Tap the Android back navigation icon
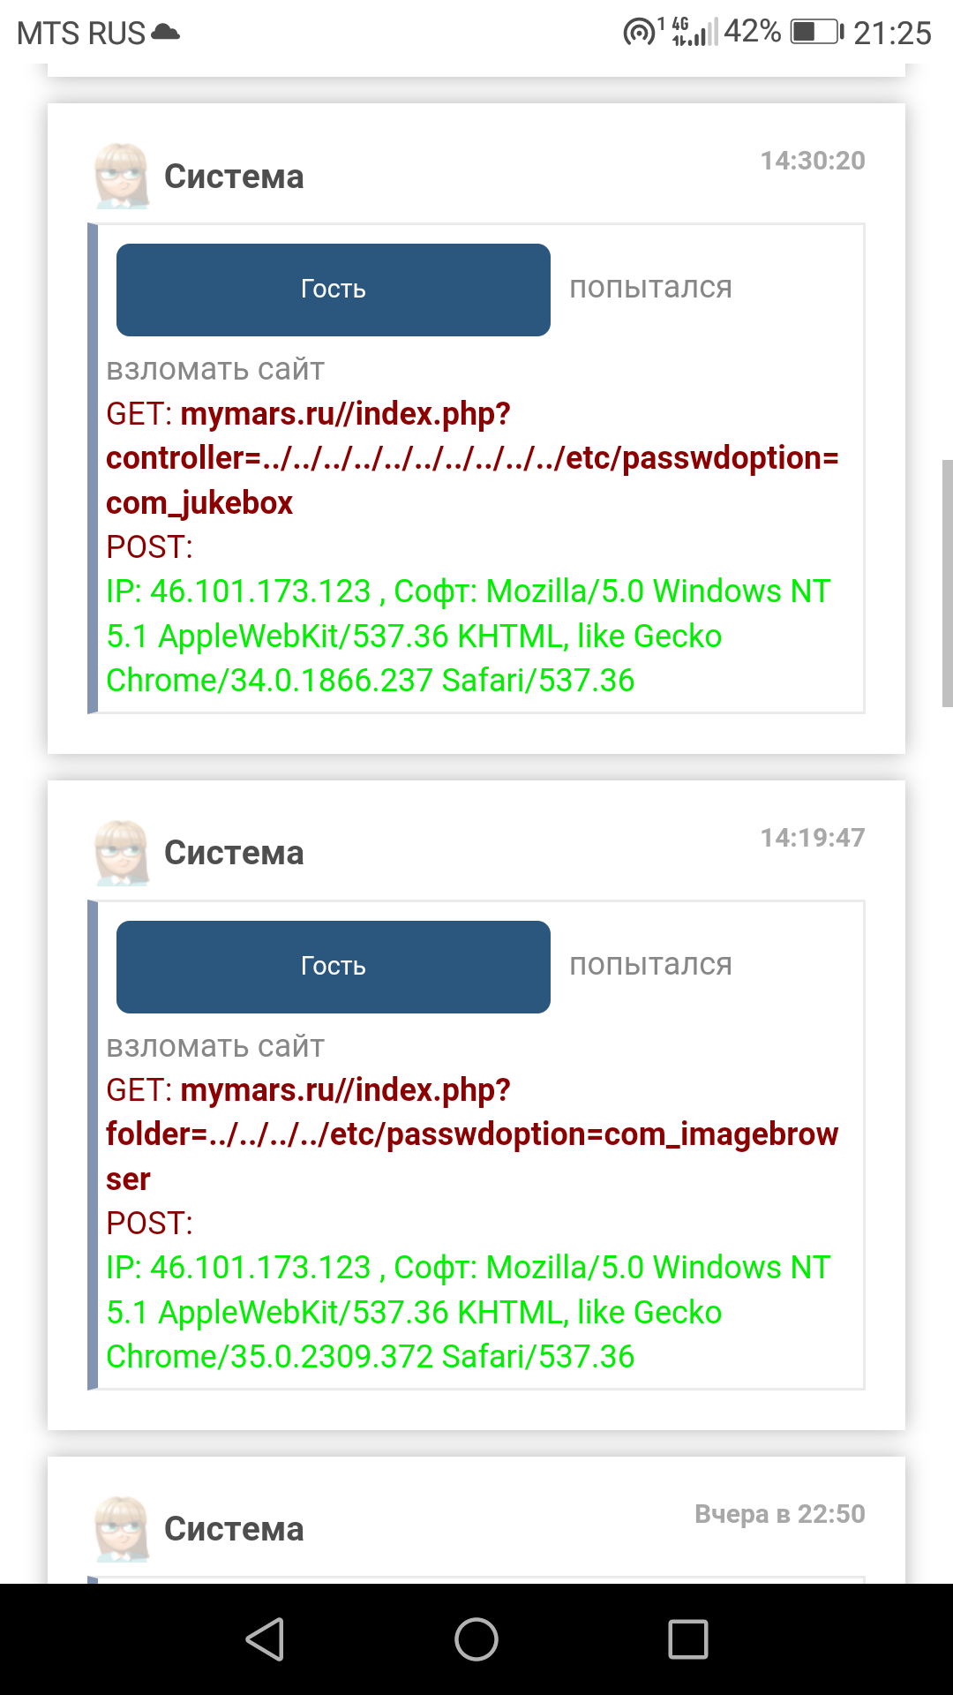This screenshot has width=953, height=1695. tap(265, 1639)
